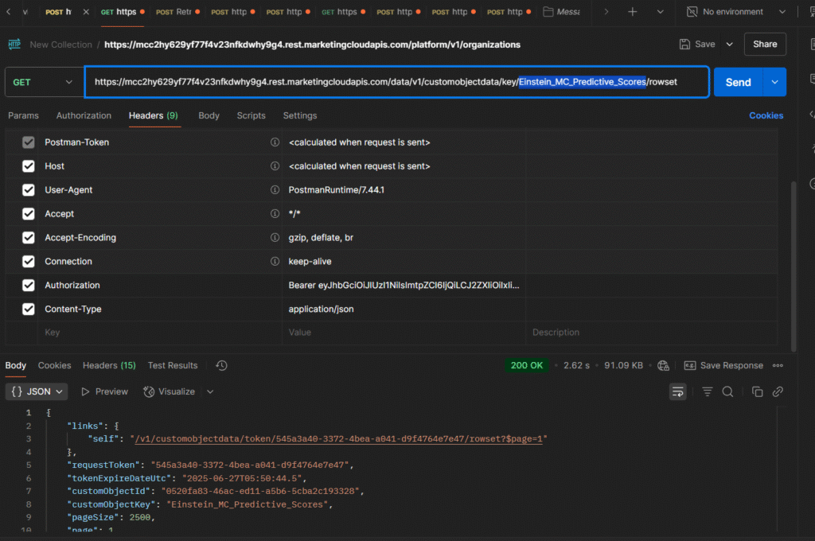Click the request URL input field
This screenshot has height=541, width=815.
[x=398, y=82]
